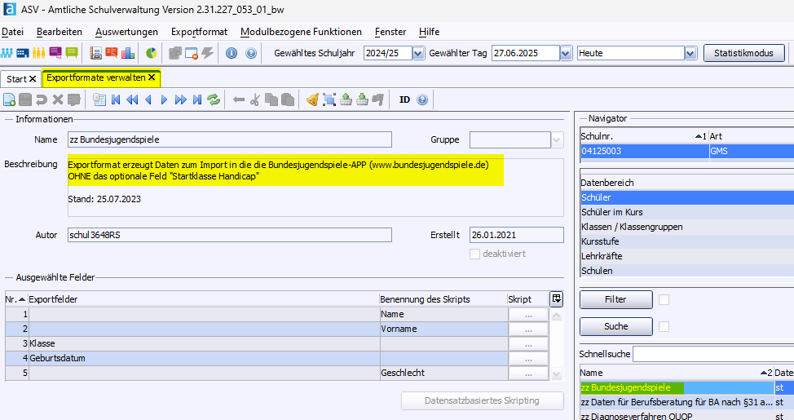Open the Gewählter Tag date dropdown
The width and height of the screenshot is (794, 420).
coord(566,53)
